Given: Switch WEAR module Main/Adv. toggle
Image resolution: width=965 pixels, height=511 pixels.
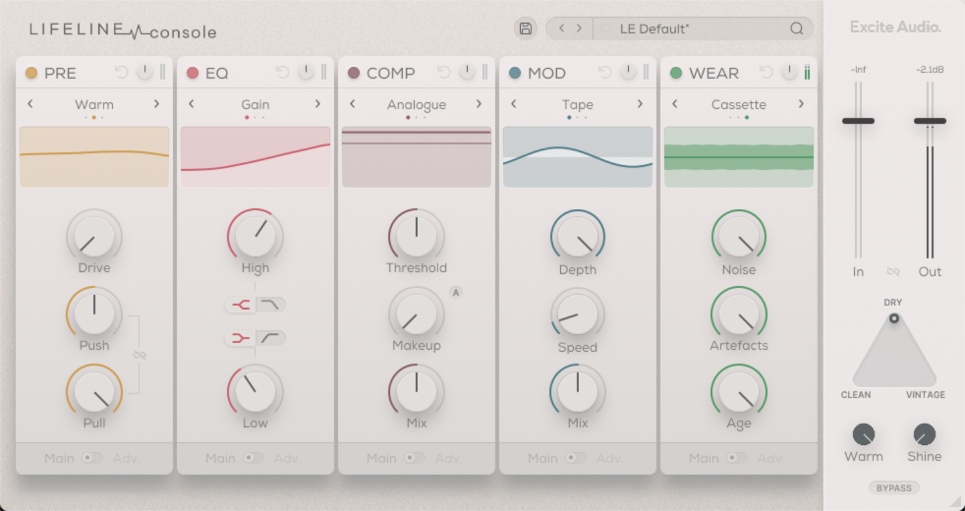Looking at the screenshot, I should (x=737, y=458).
